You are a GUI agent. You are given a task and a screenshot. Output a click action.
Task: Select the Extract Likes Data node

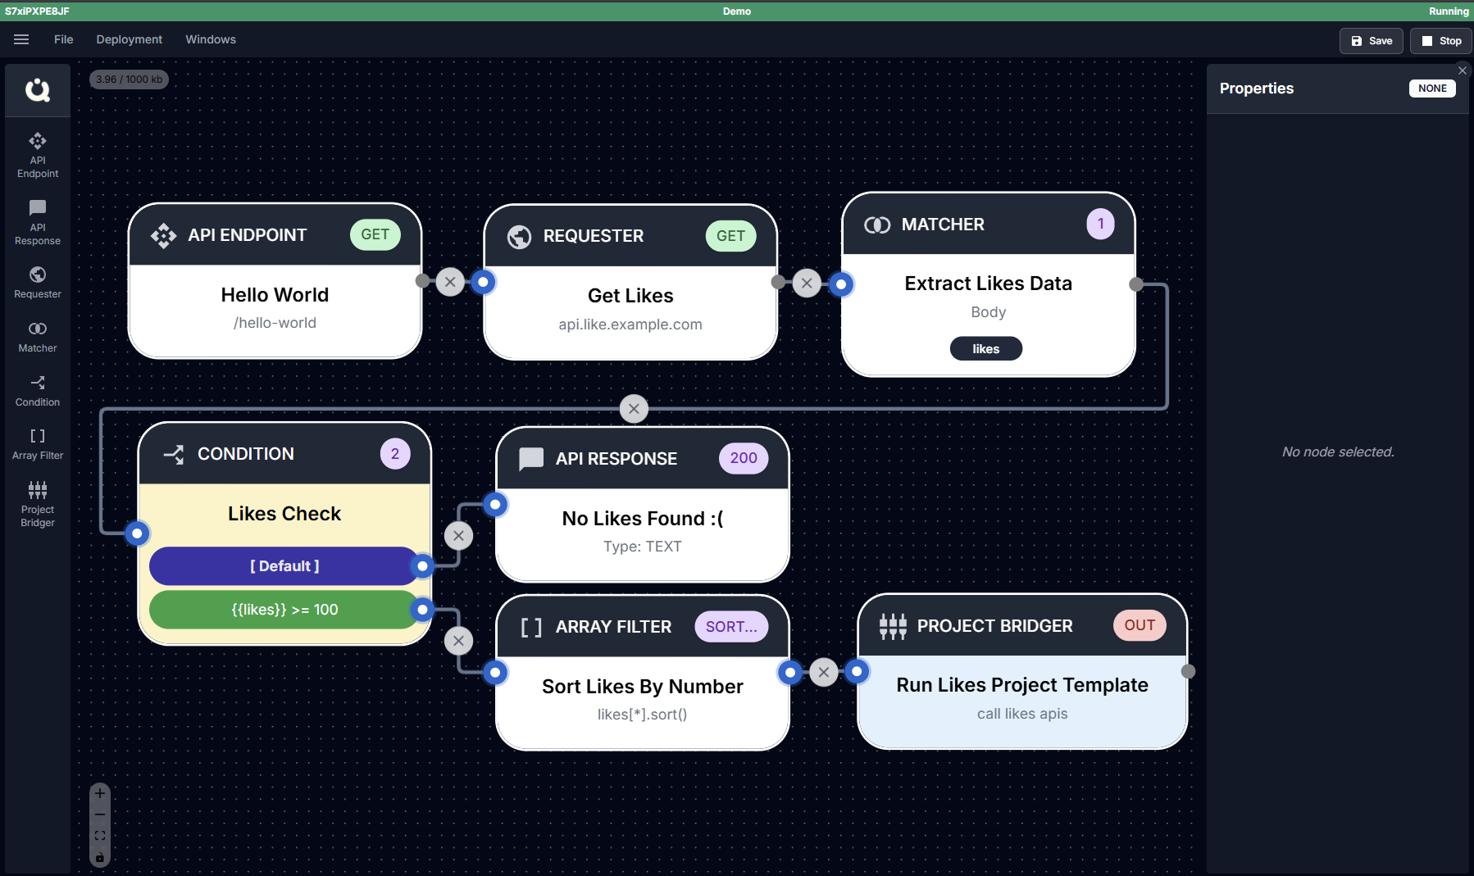pos(988,284)
